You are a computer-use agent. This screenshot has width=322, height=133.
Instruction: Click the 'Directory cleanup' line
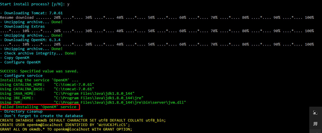[x=23, y=111]
